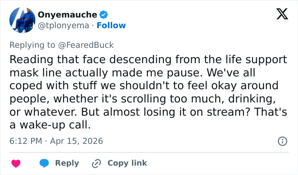The width and height of the screenshot is (298, 175).
Task: Open the X logo in the corner
Action: coord(279,15)
